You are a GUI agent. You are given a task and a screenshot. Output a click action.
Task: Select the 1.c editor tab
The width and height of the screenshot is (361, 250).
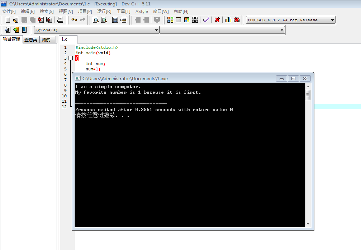(x=68, y=39)
